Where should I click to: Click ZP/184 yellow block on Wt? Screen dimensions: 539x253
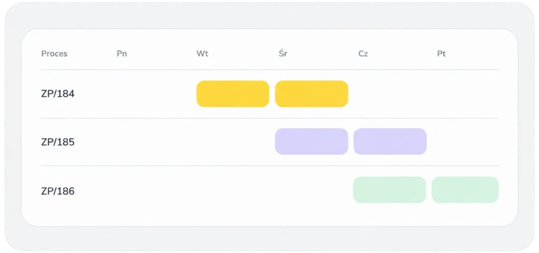pos(233,94)
